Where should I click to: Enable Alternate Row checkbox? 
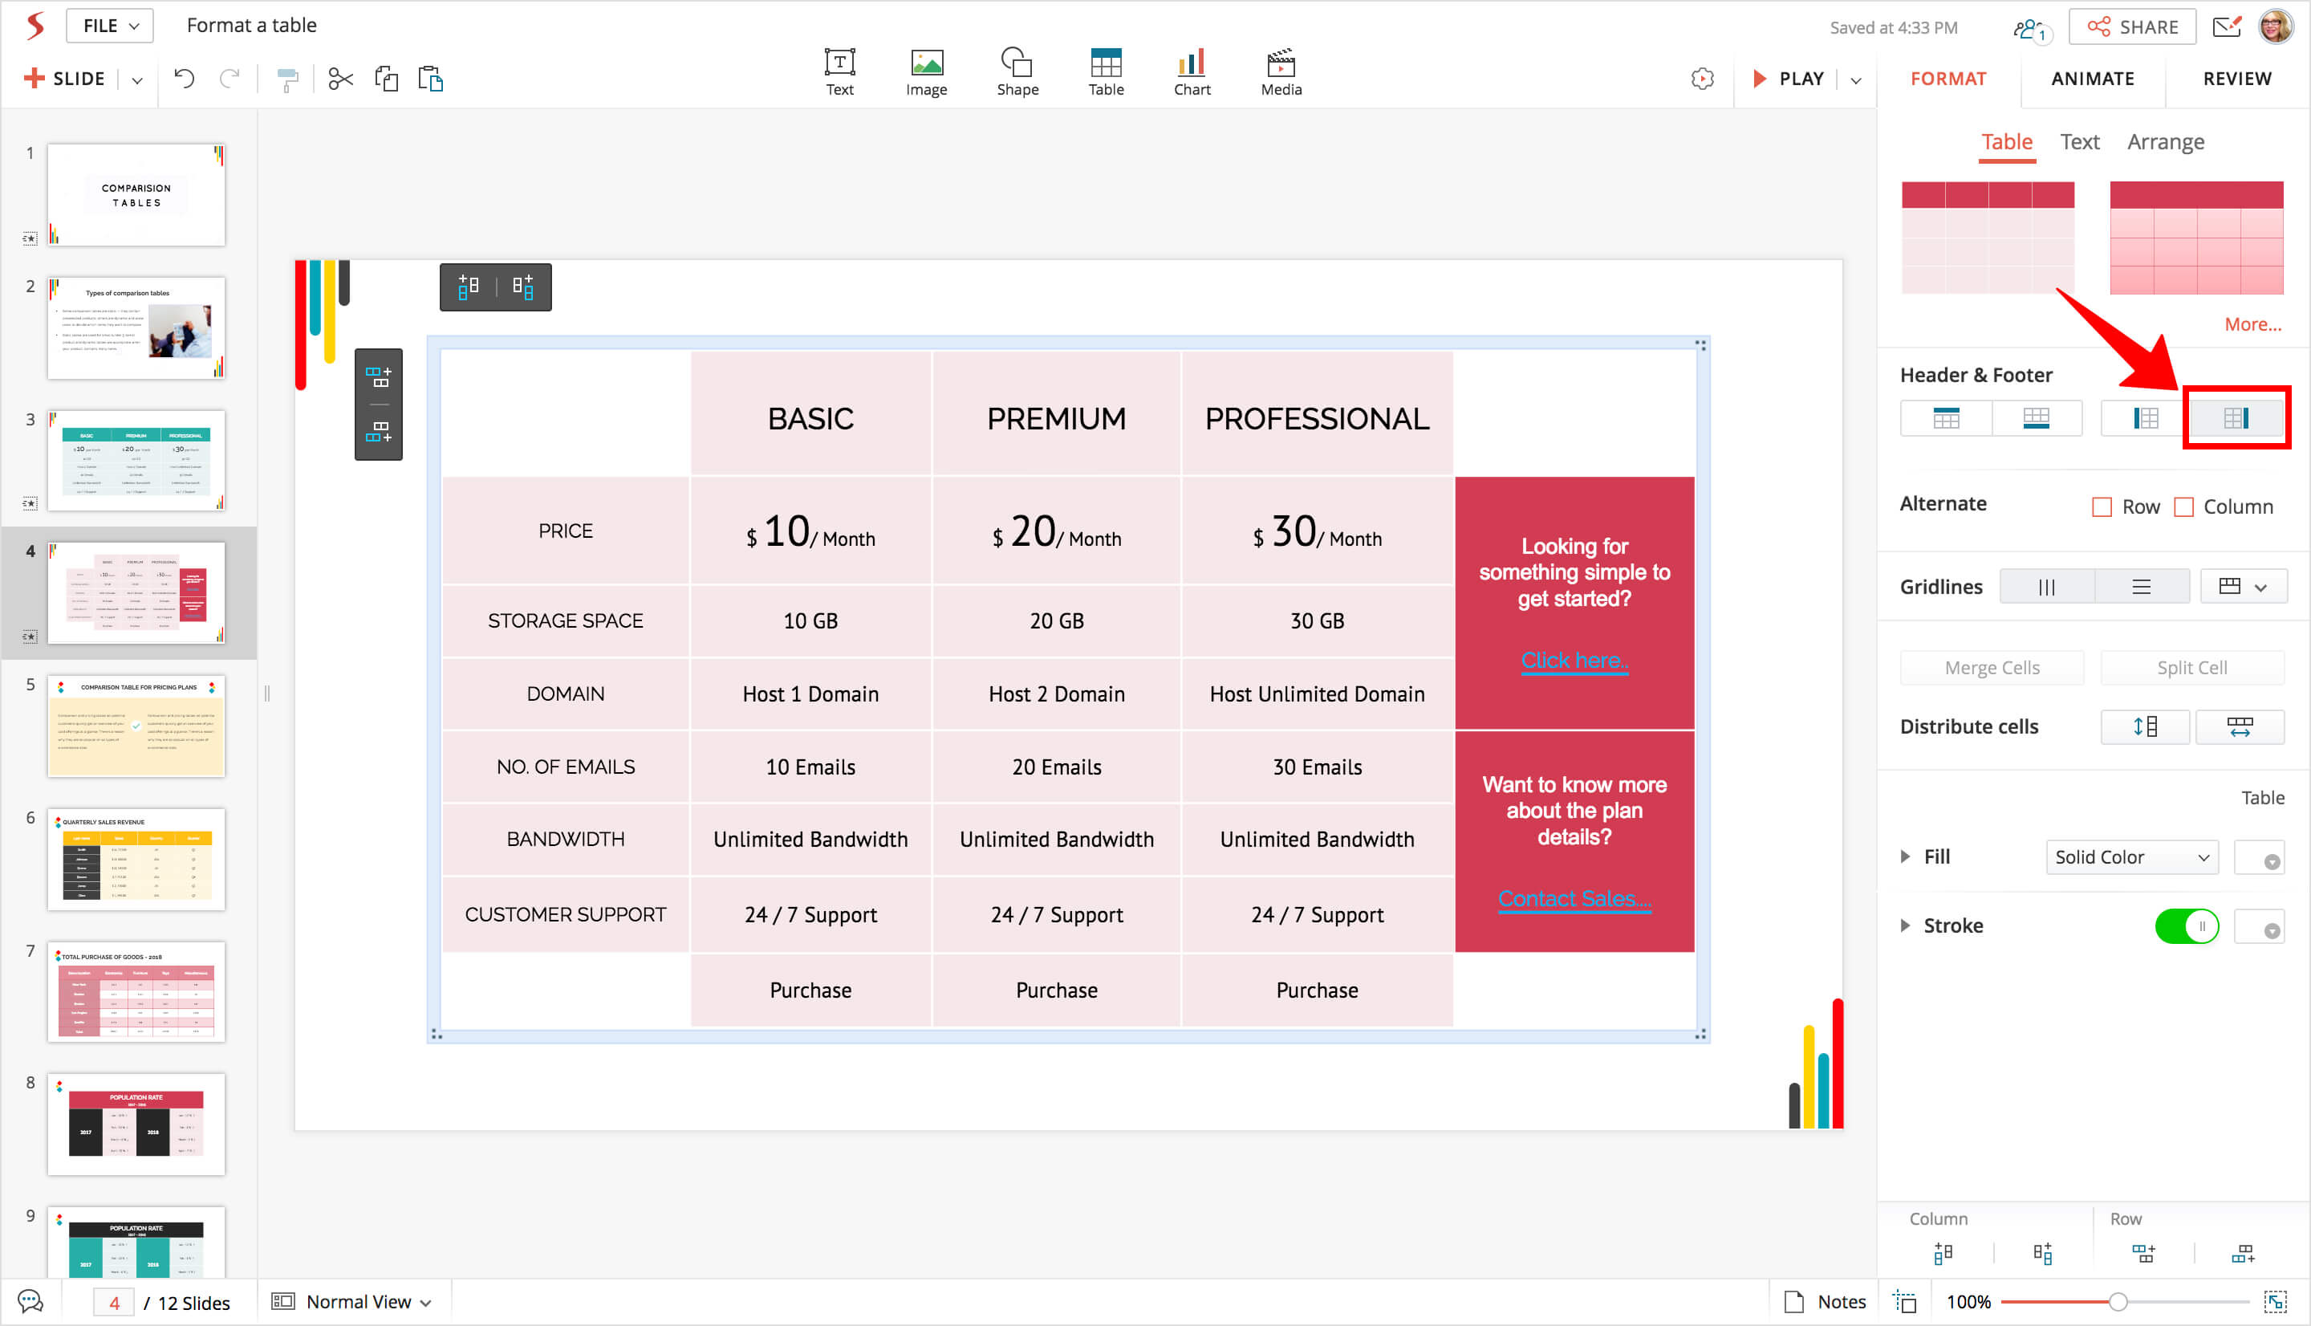coord(2102,507)
